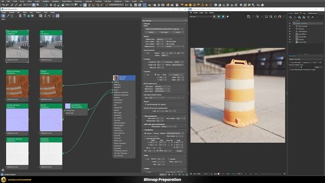Screen dimensions: 325x183
Task: Select the hdri_cleanmap node thumbnail
Action: point(17,46)
